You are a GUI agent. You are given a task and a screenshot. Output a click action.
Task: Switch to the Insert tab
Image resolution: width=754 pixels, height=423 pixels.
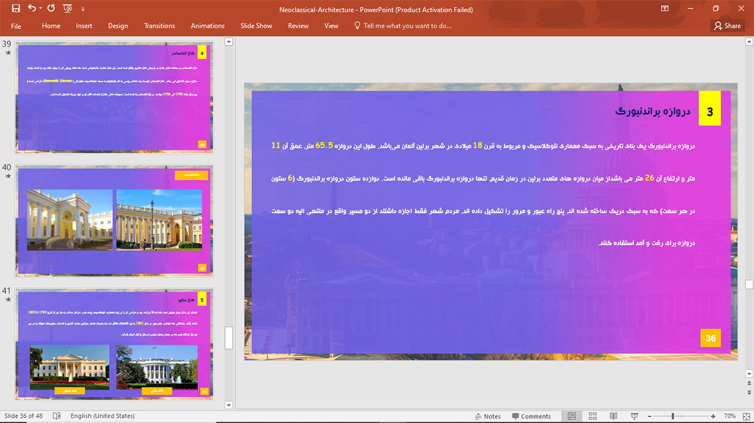click(x=84, y=26)
